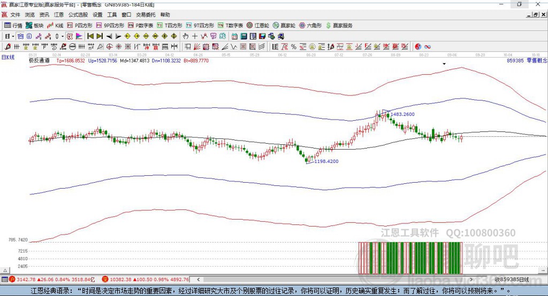Image resolution: width=548 pixels, height=296 pixels.
Task: Launch the 江恩轮 Gann wheel tool
Action: pos(259,25)
